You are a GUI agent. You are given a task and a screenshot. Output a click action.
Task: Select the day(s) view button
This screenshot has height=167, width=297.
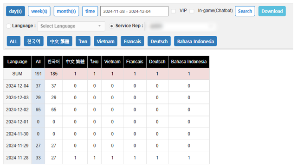15,11
